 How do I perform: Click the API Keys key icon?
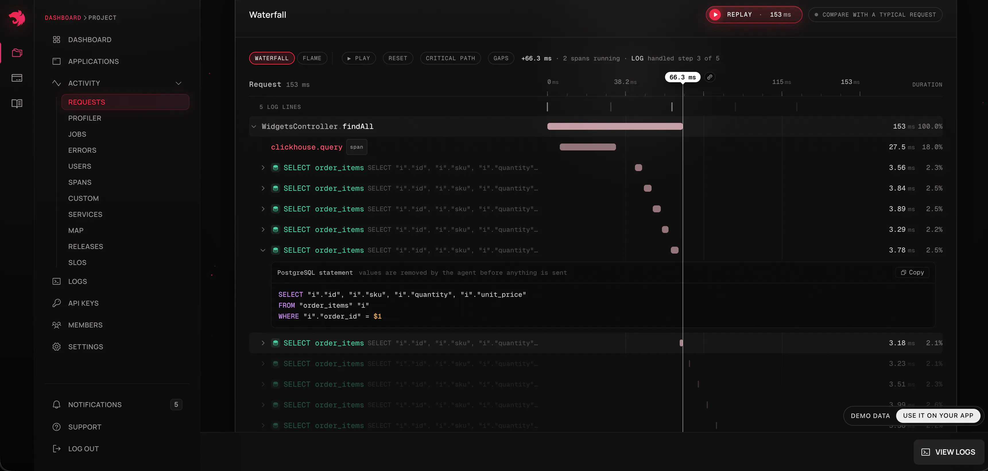click(x=56, y=303)
